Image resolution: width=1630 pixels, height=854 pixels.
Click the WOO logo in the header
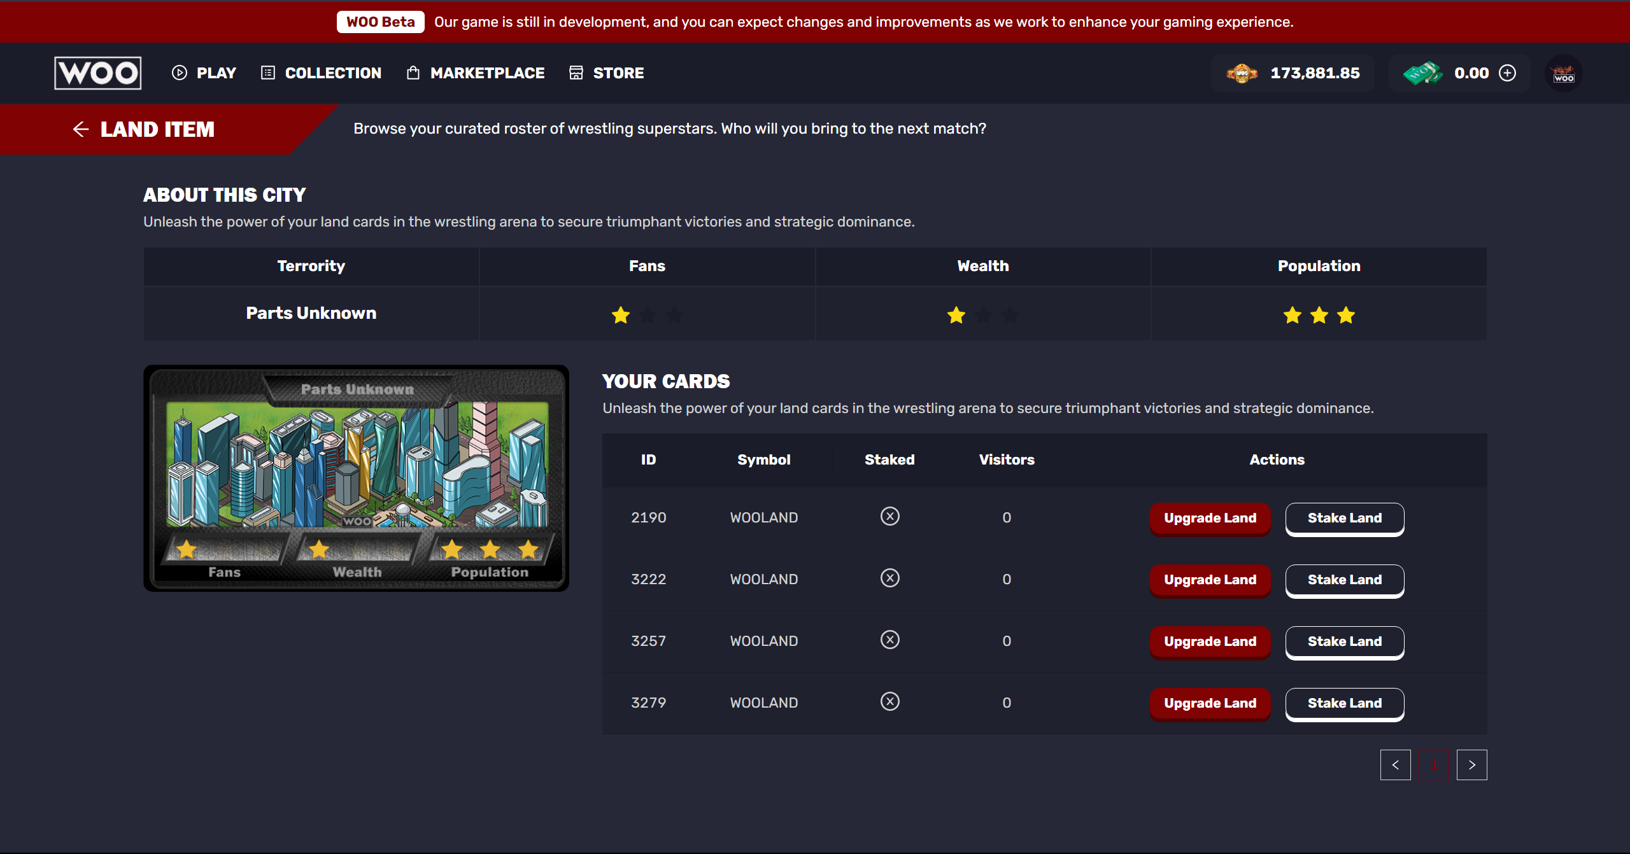point(98,73)
